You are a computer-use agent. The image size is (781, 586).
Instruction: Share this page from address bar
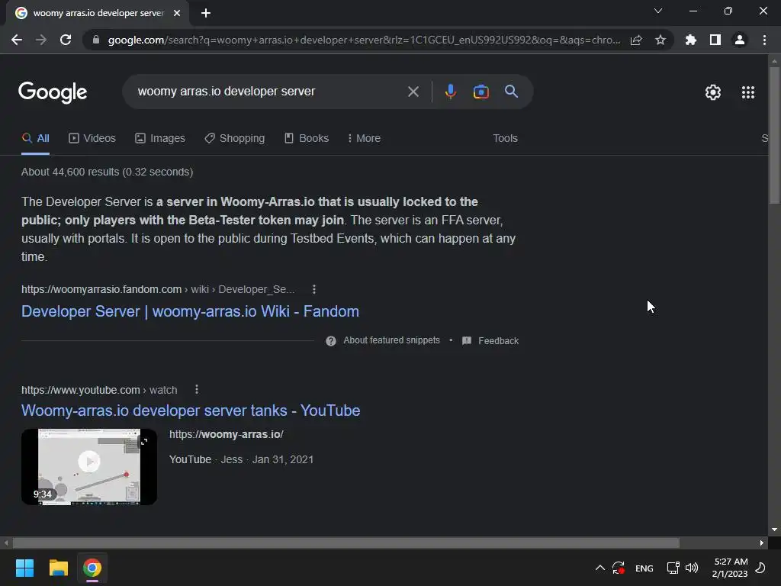(x=636, y=40)
